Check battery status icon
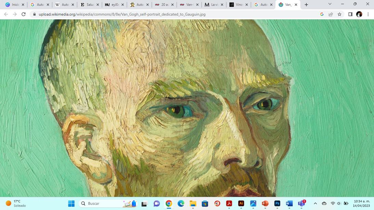 point(346,204)
